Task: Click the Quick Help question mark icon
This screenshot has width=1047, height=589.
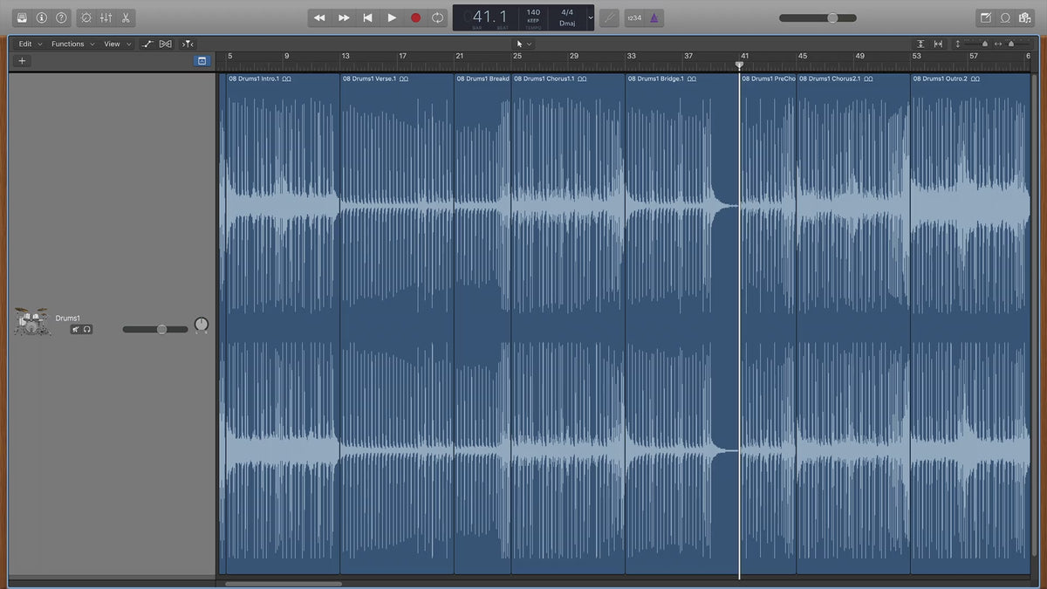Action: [x=61, y=17]
